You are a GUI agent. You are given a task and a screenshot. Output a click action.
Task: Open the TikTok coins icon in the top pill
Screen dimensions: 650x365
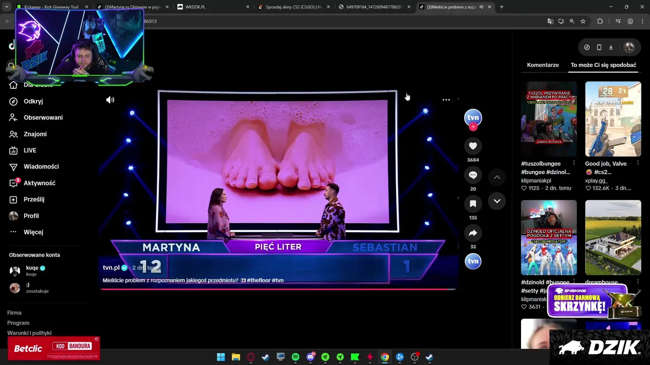(587, 47)
